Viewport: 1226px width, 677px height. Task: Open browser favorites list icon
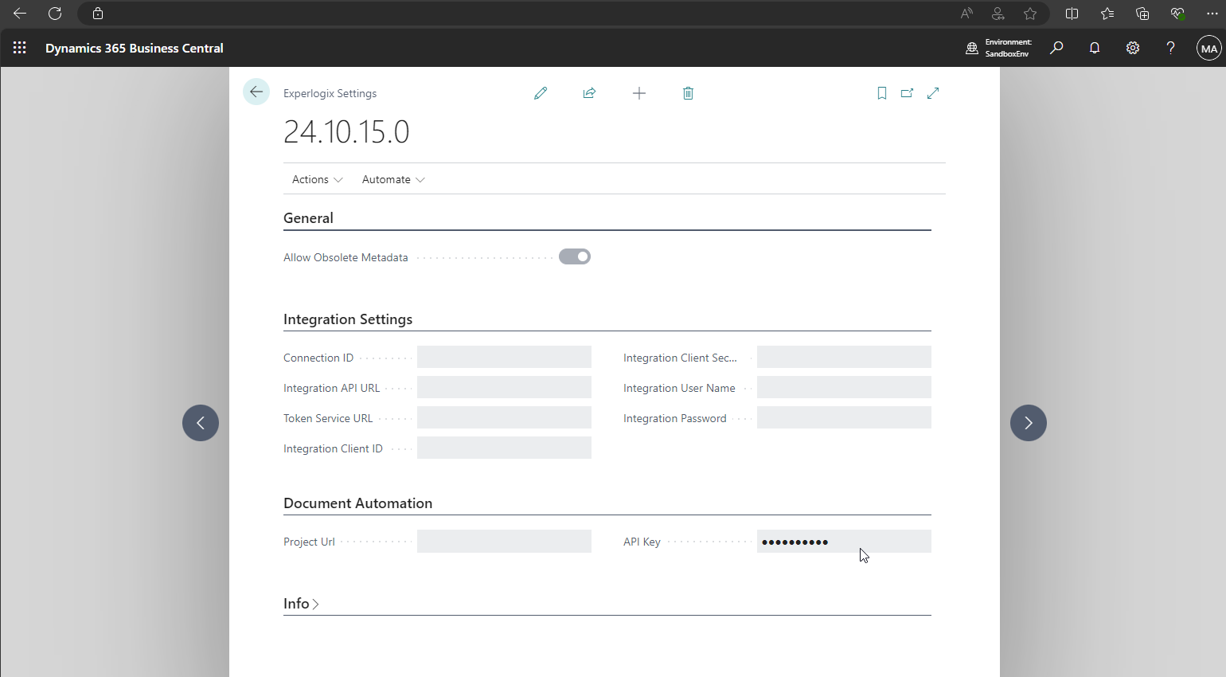click(x=1107, y=14)
